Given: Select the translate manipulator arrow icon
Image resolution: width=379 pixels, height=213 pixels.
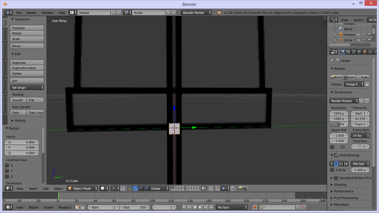Looking at the screenshot, I should pos(135,188).
